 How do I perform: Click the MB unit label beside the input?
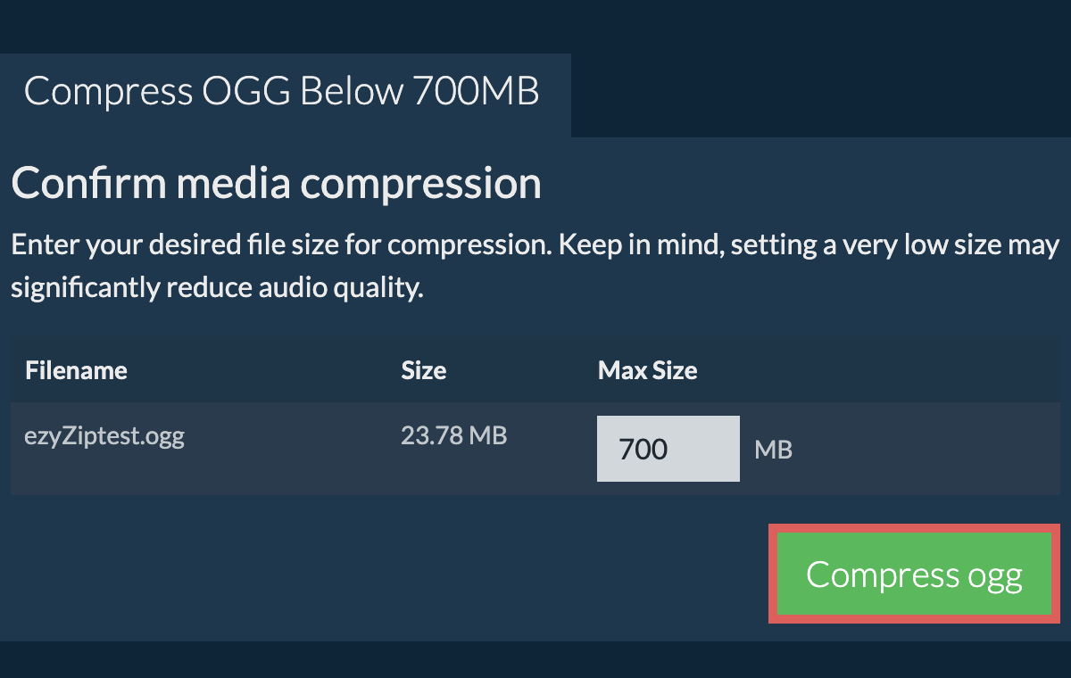773,450
